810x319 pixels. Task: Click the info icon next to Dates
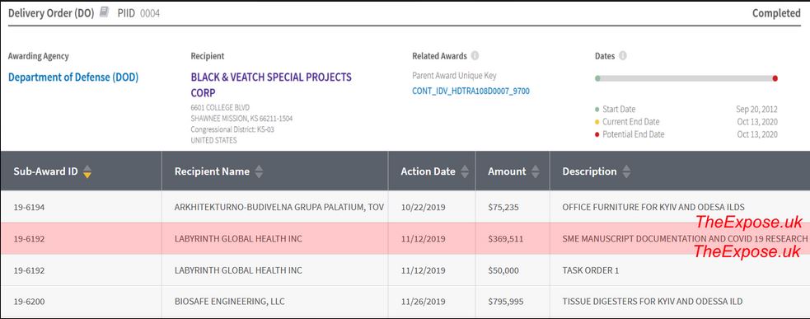[622, 56]
